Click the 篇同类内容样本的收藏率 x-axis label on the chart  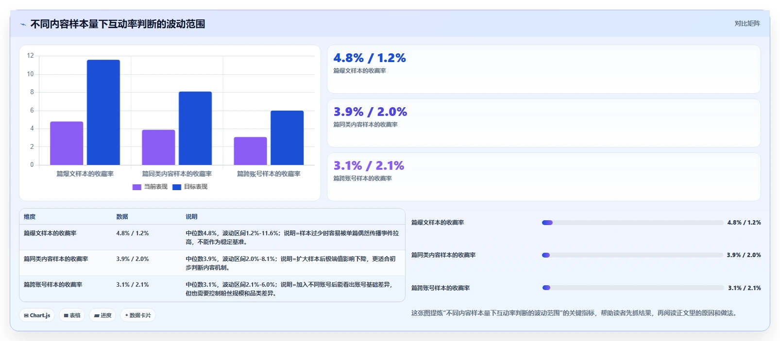pos(177,174)
